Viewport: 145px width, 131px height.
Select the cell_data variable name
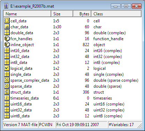pos(18,21)
